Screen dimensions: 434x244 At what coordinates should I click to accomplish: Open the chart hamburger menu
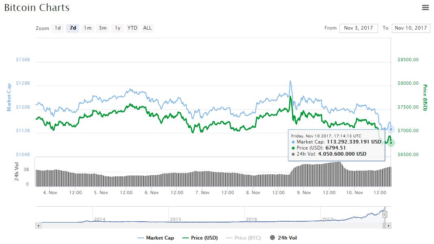pyautogui.click(x=425, y=7)
